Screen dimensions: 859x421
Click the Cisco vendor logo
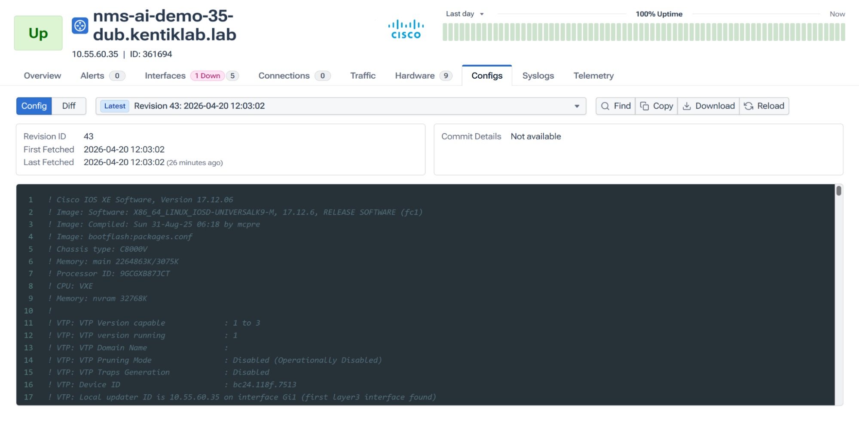[x=406, y=28]
